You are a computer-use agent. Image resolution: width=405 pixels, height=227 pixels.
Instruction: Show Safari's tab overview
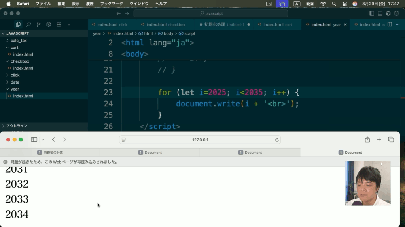pyautogui.click(x=391, y=140)
